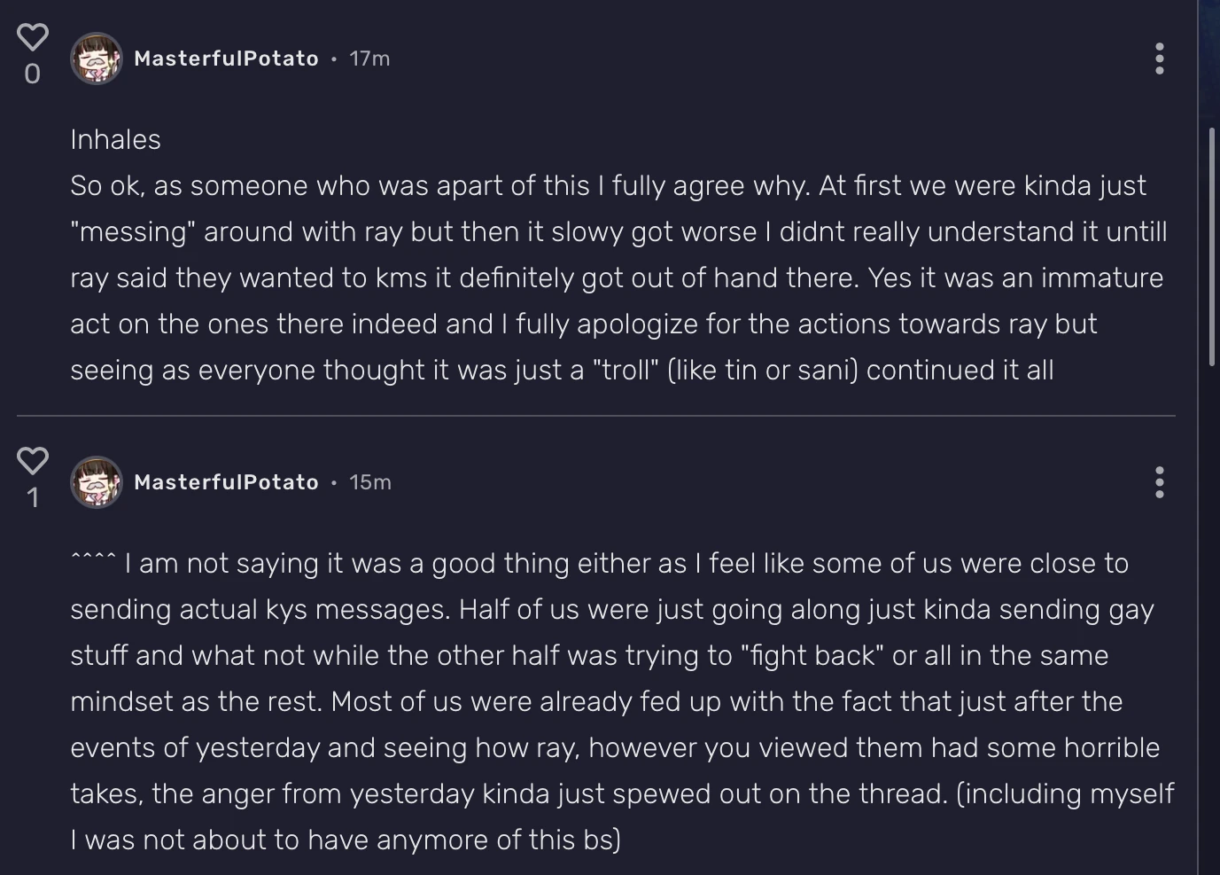Open the 17m timestamp permalink
The height and width of the screenshot is (875, 1220).
(369, 59)
